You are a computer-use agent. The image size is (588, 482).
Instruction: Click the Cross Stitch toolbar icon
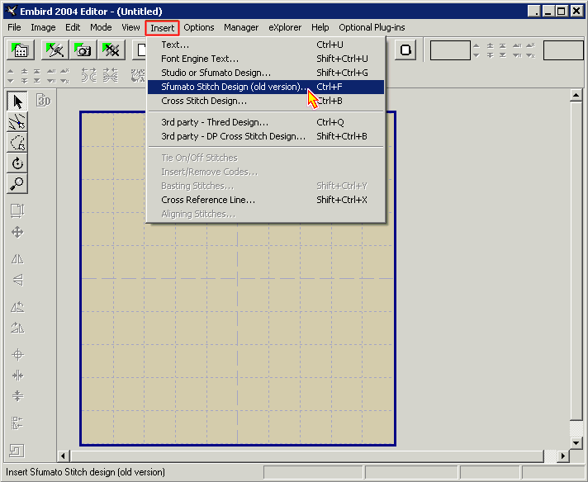pyautogui.click(x=111, y=50)
